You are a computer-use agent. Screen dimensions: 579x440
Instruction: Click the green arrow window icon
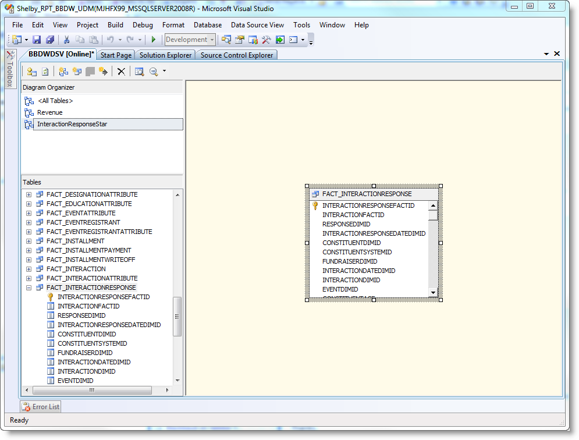point(280,40)
